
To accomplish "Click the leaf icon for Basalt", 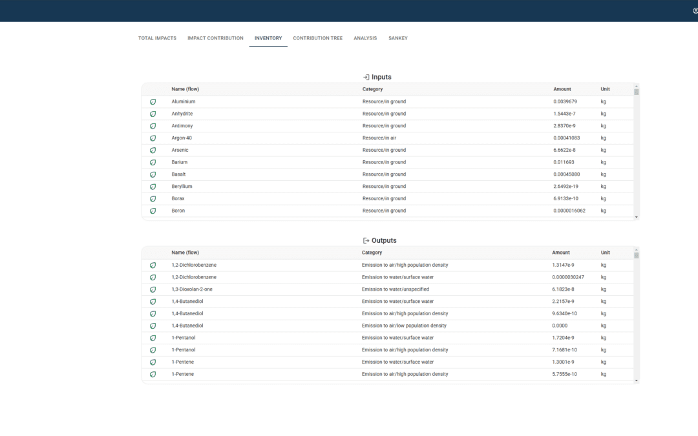I will point(153,174).
